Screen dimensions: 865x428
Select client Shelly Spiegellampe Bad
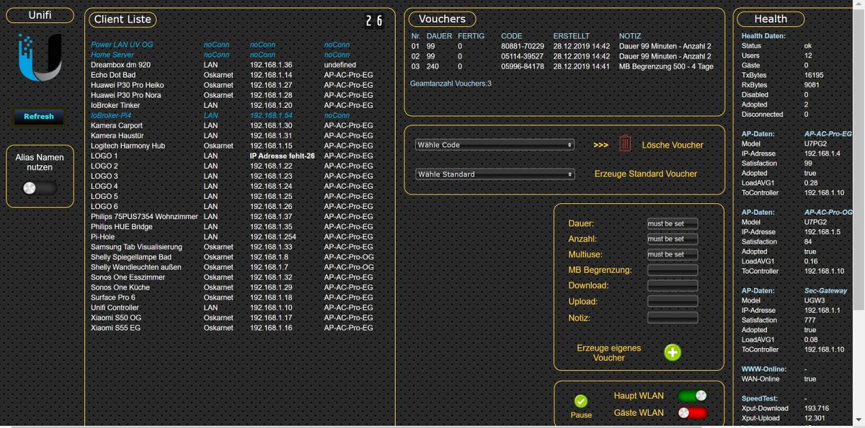point(131,257)
